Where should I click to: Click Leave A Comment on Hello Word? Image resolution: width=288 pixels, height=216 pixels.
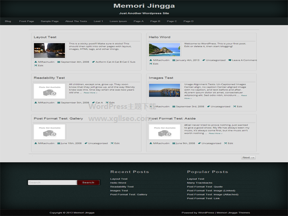(x=244, y=60)
